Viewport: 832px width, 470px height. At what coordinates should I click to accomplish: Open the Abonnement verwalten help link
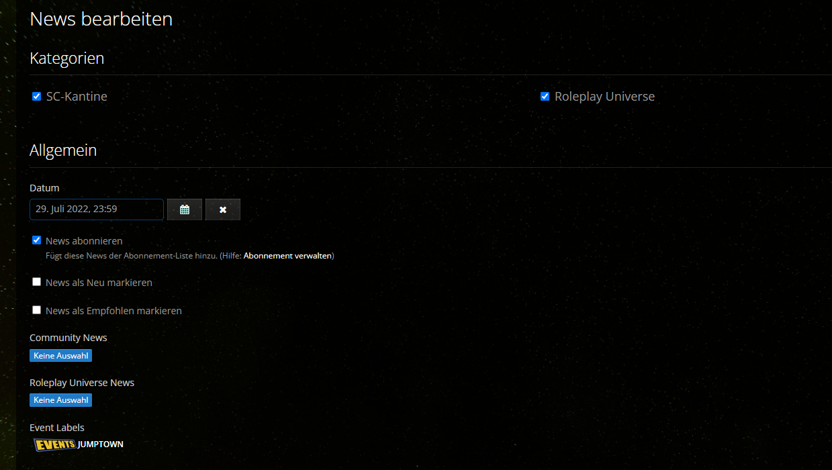coord(287,256)
